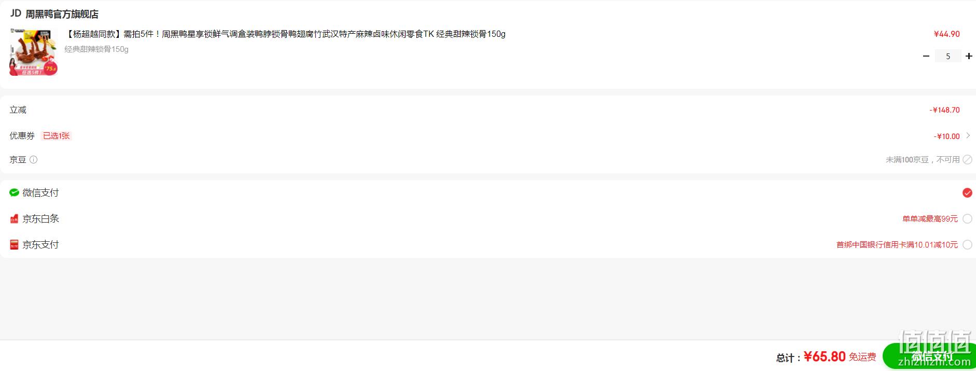The width and height of the screenshot is (976, 371).
Task: Click the 京东白条 red icon
Action: 14,219
